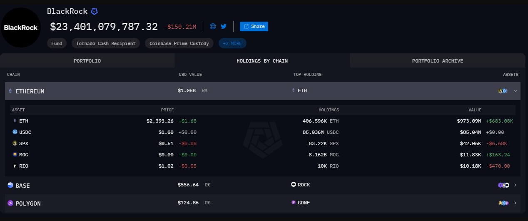Open the ETH asset name
The image size is (528, 221).
24,121
